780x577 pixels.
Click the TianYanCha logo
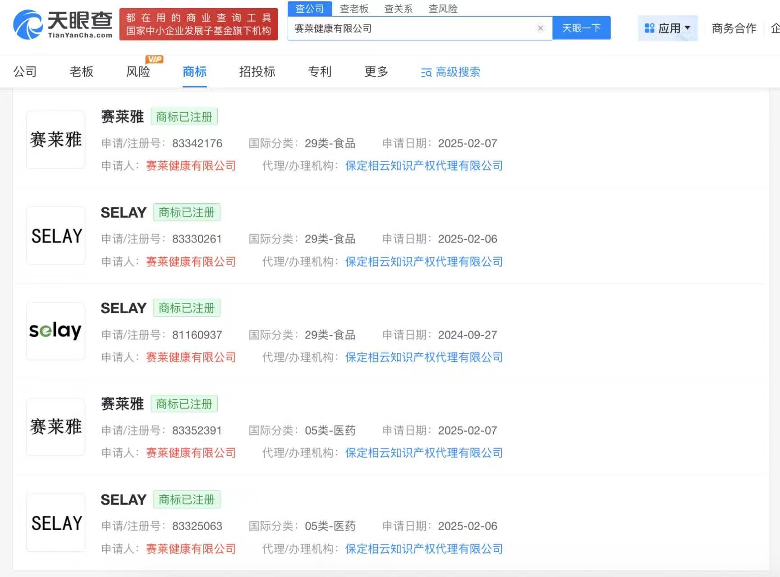point(63,24)
